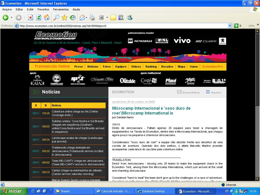This screenshot has width=260, height=195.
Task: Click the Iniciar start button
Action: click(x=14, y=191)
